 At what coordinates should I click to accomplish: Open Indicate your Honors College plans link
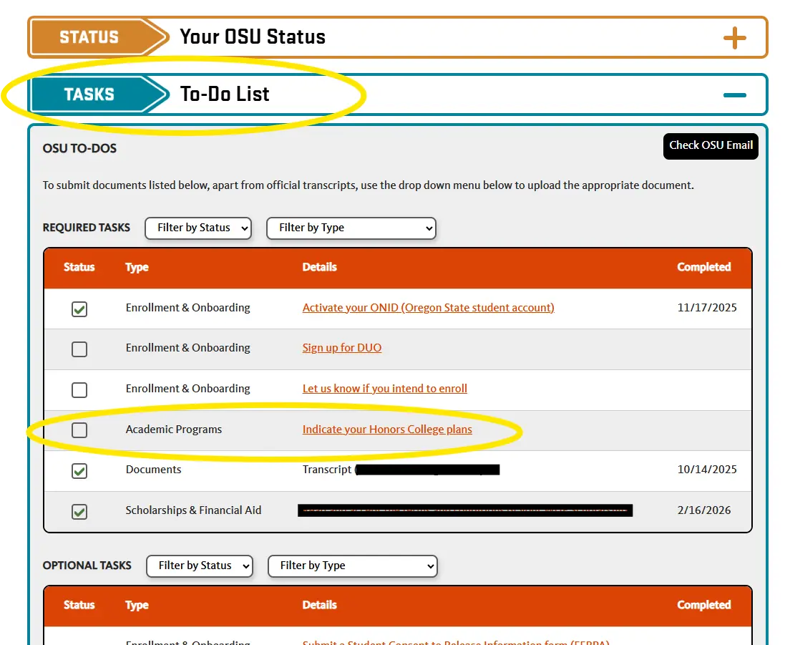coord(387,430)
